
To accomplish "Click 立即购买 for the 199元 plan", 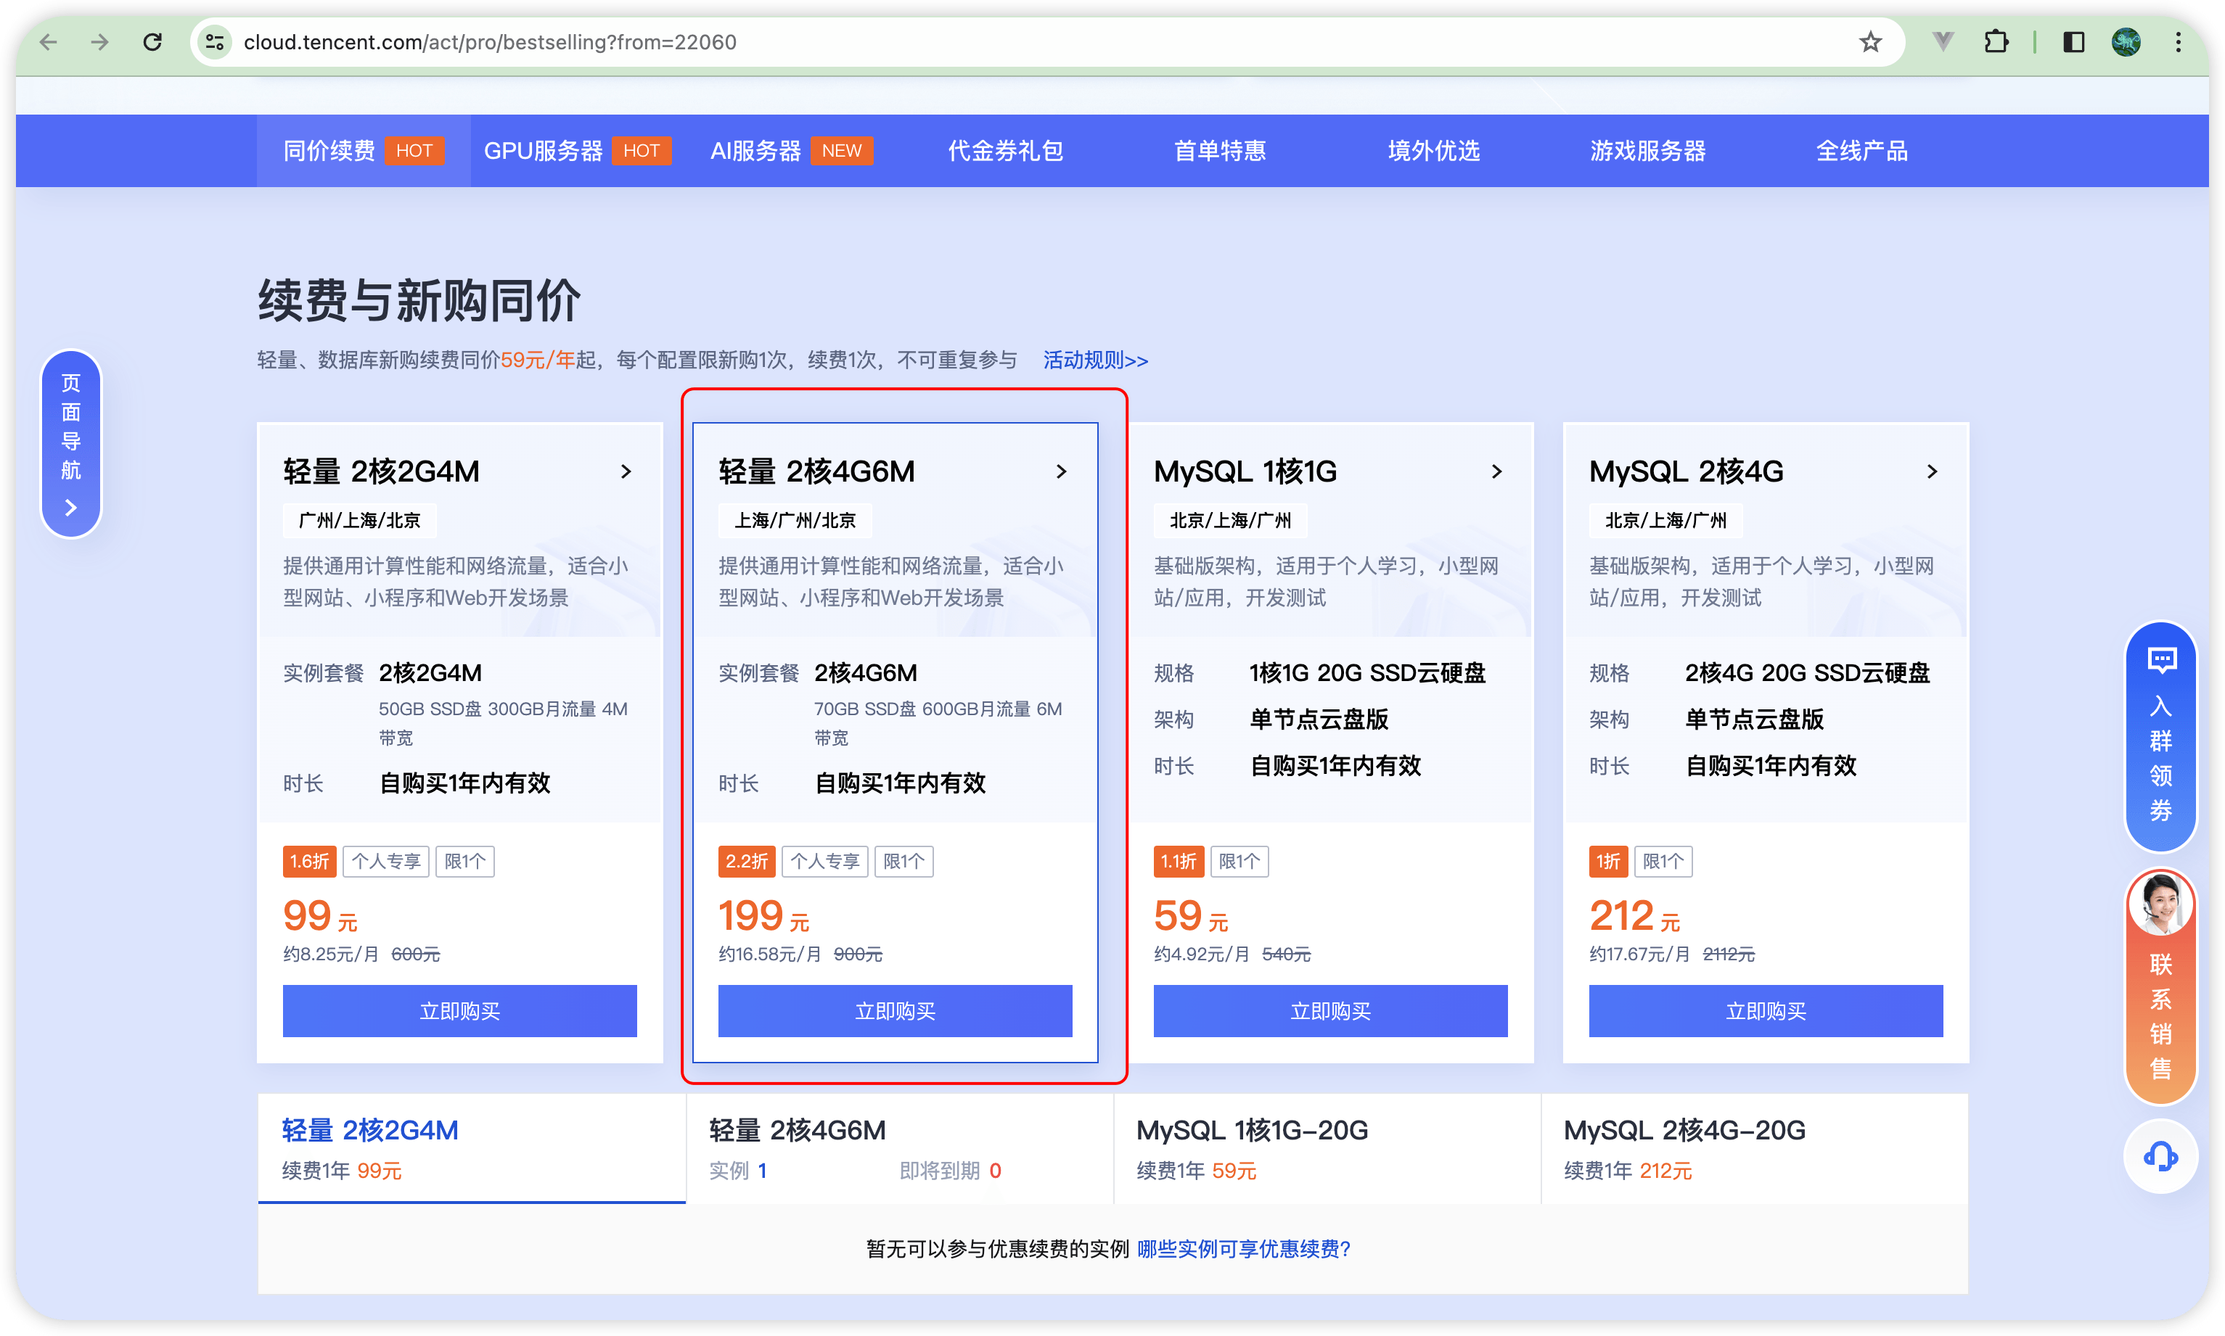I will [895, 1011].
